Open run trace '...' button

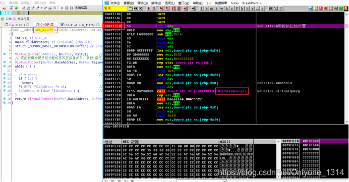pos(258,9)
